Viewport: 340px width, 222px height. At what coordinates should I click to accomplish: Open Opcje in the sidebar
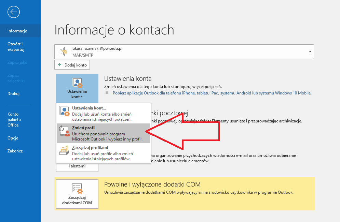click(x=13, y=138)
